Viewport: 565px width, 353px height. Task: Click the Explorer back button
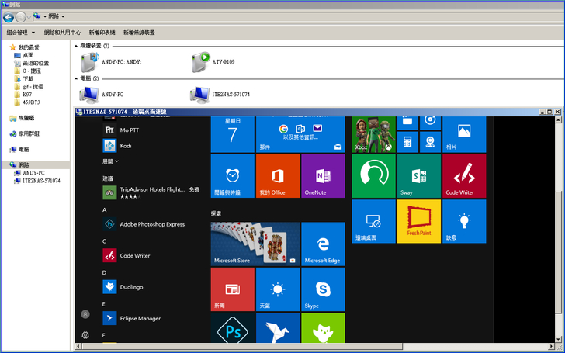tap(9, 16)
